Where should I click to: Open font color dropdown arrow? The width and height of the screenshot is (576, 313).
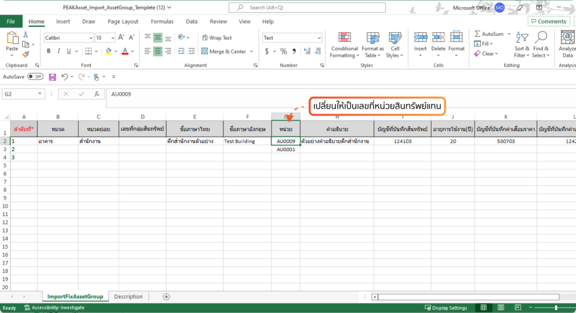tap(133, 51)
